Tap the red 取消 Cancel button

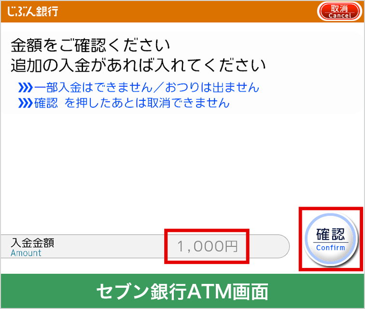[x=339, y=12]
